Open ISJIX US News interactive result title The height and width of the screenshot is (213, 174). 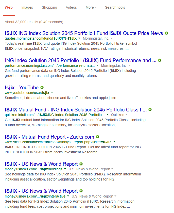tap(41, 191)
